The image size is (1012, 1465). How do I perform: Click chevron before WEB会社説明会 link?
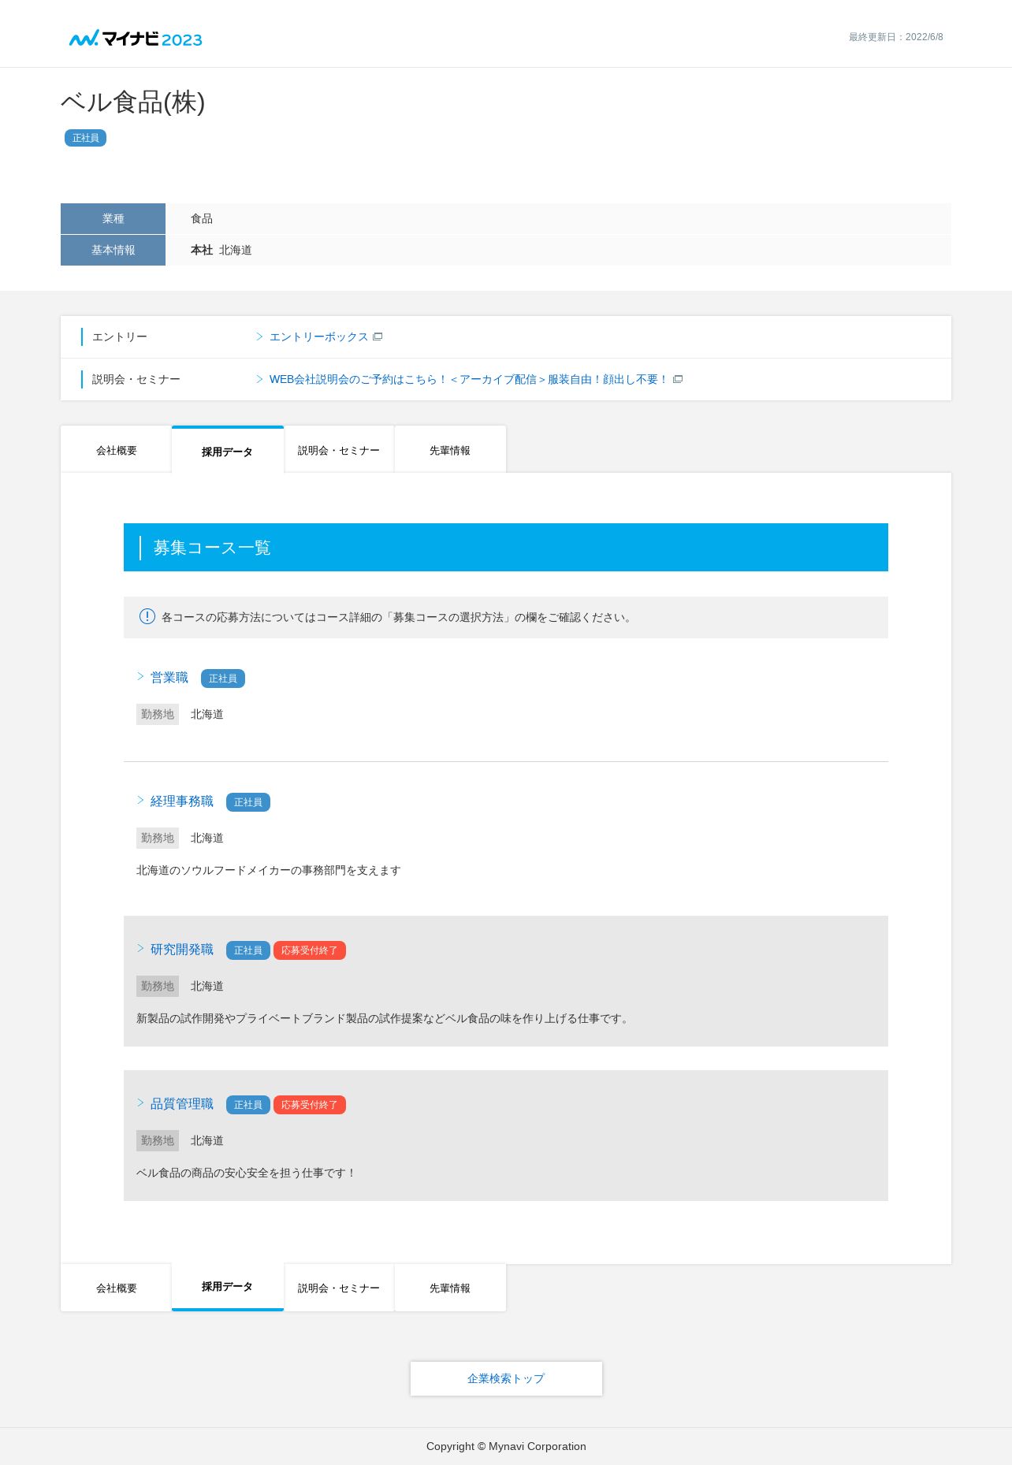point(259,379)
